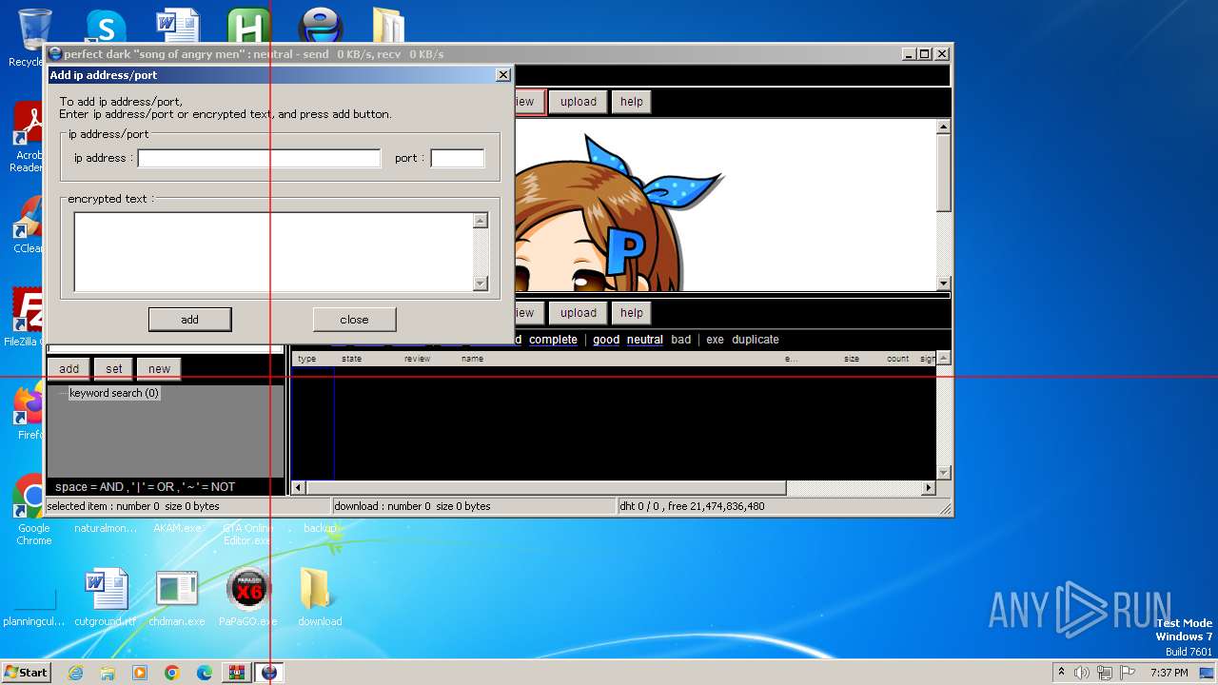Viewport: 1218px width, 685px height.
Task: Close Add ip address/port dialog via X
Action: pyautogui.click(x=502, y=75)
